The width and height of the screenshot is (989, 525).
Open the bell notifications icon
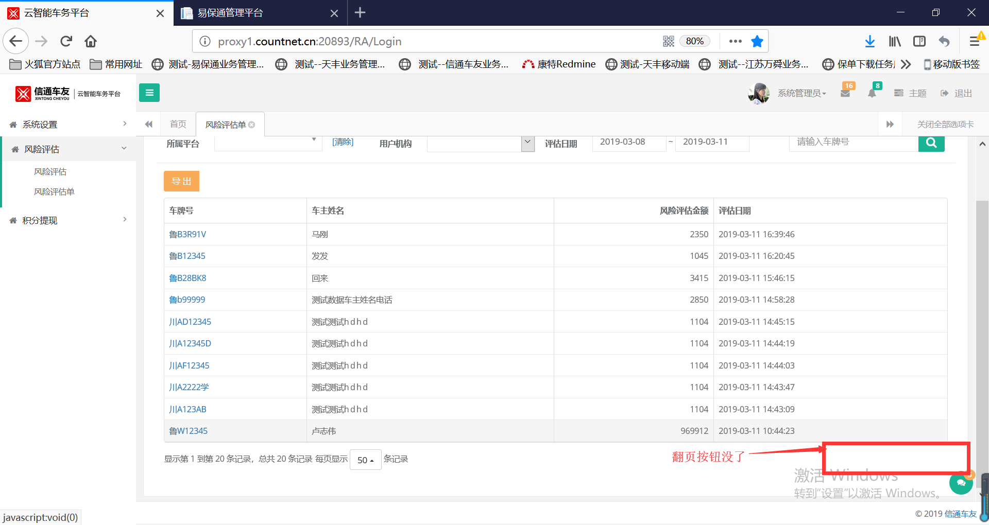click(872, 93)
